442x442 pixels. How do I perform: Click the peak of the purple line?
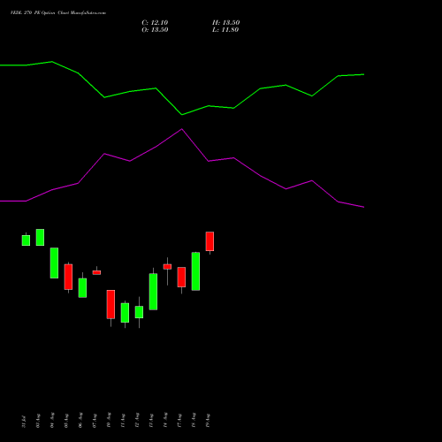(182, 129)
